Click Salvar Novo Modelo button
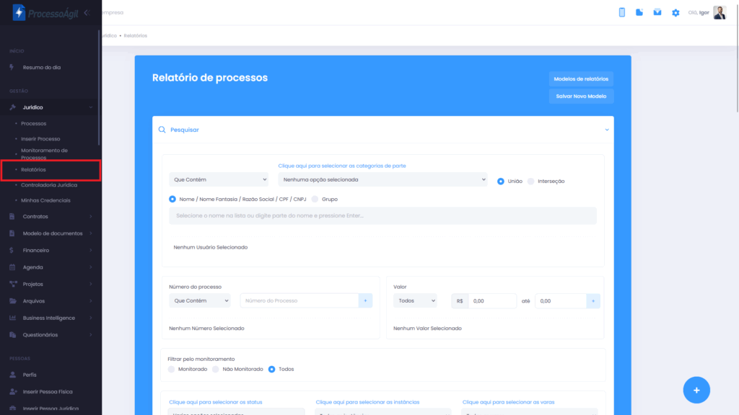 click(581, 96)
